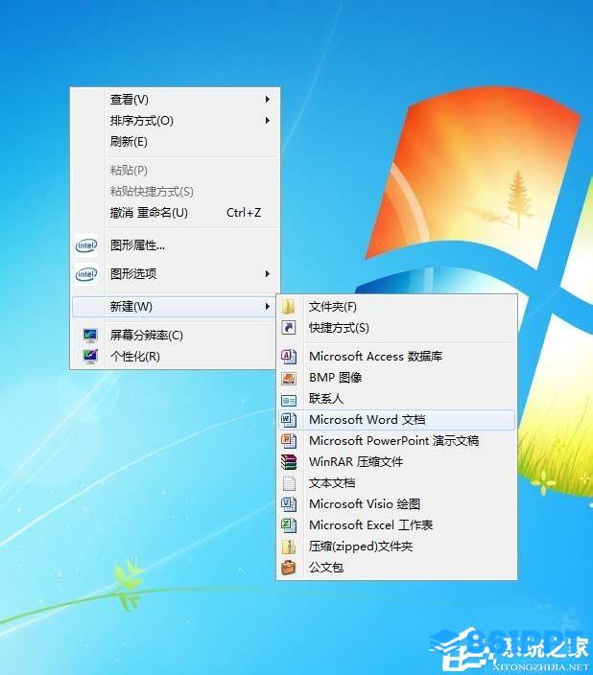Click the Intel icon beside 图形选项
This screenshot has width=593, height=675.
tap(86, 274)
